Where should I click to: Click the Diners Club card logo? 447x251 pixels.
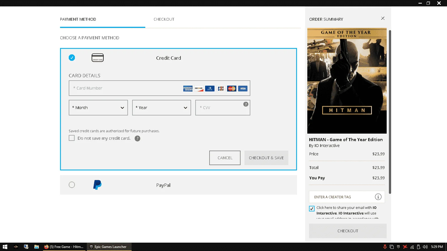tap(210, 88)
